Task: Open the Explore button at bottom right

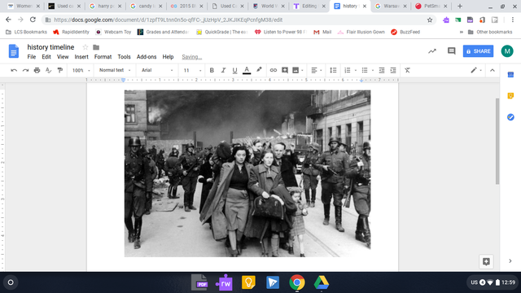Action: (x=486, y=261)
